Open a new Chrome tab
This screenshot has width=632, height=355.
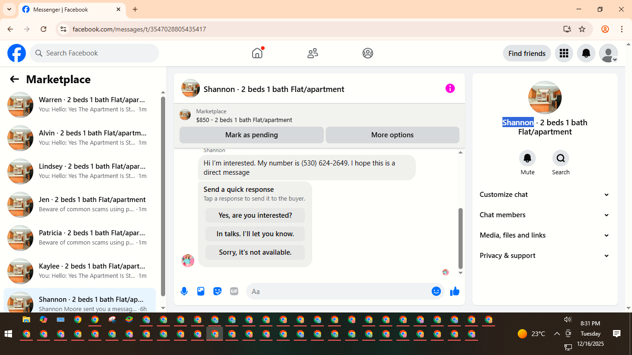coord(135,9)
